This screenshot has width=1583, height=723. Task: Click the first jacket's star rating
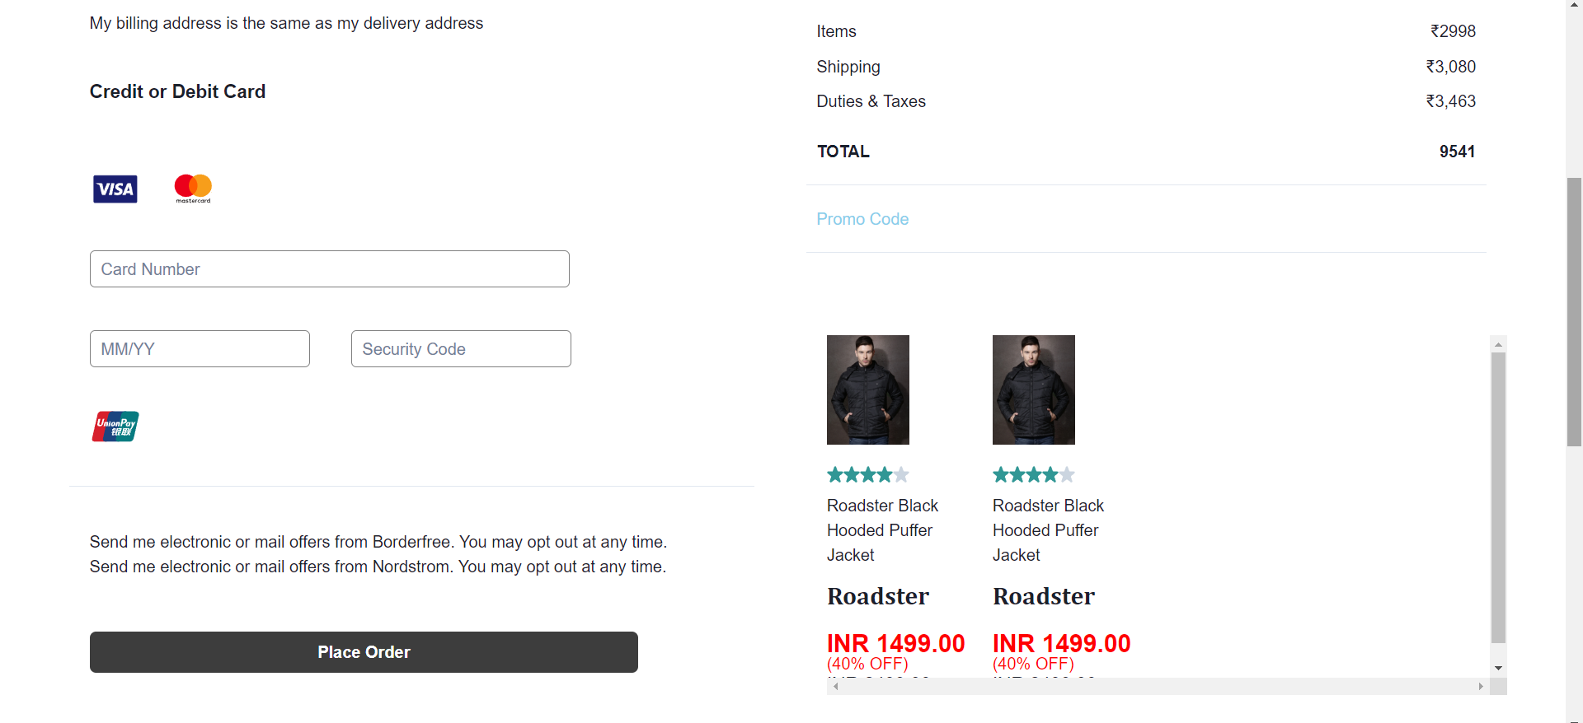click(x=868, y=475)
